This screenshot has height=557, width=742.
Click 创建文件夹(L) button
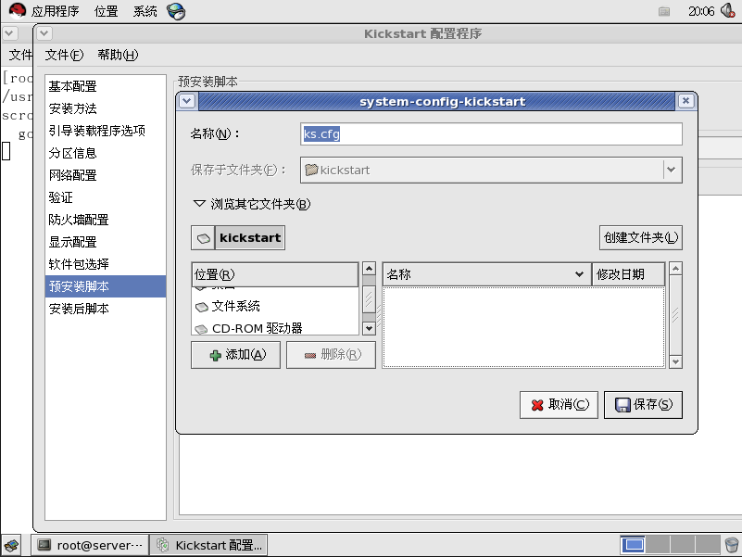[641, 238]
